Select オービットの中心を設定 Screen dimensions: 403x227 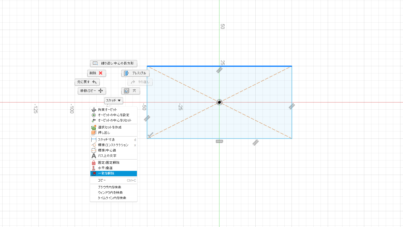[x=113, y=115]
